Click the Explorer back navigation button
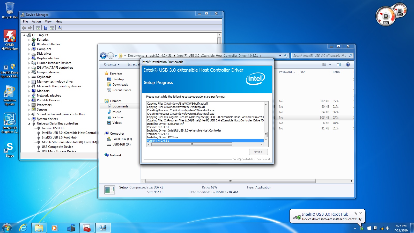 tap(103, 56)
